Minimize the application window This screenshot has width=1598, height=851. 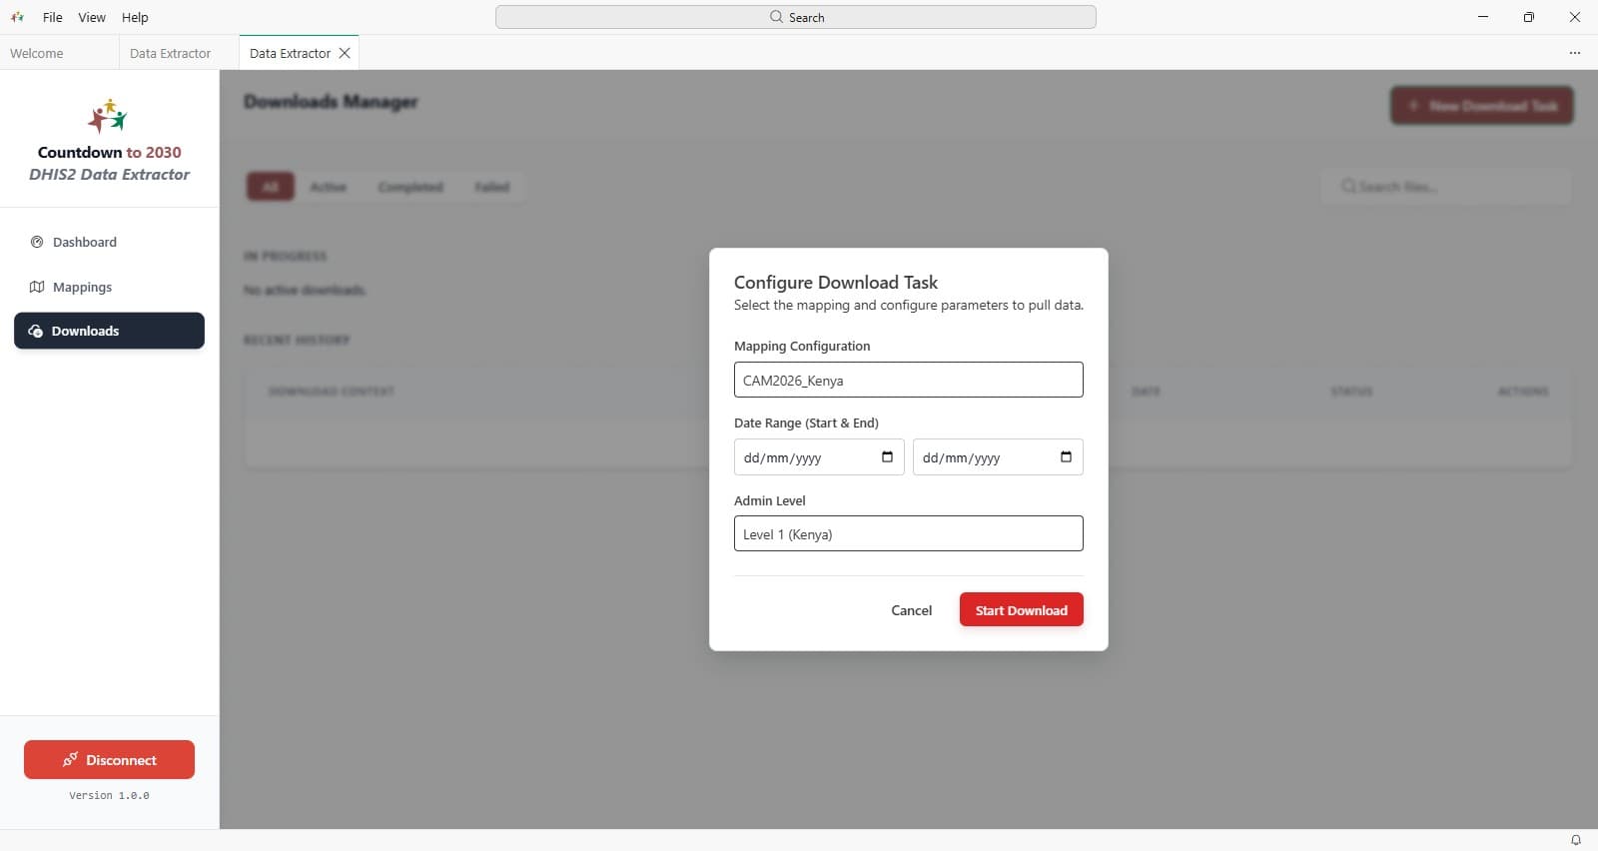tap(1483, 17)
